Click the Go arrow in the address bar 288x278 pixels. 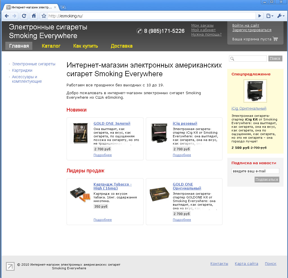click(x=260, y=16)
